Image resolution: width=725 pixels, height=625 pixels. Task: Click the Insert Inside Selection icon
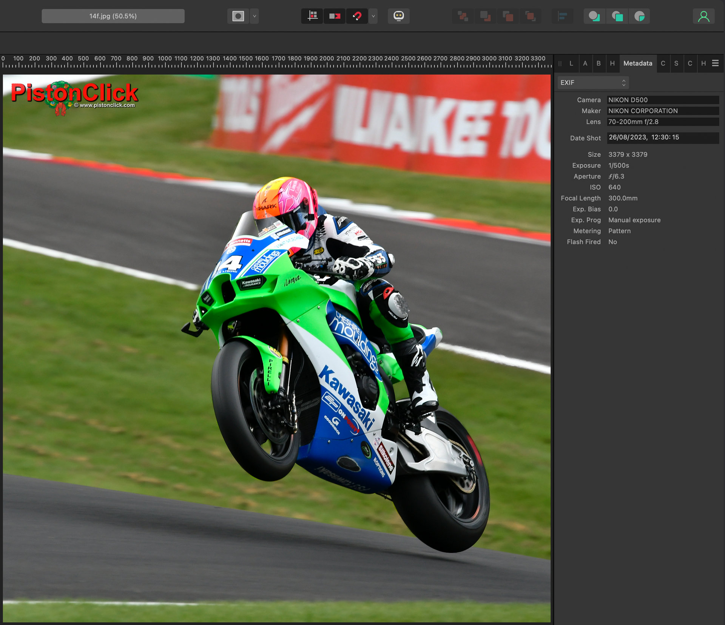coord(639,16)
